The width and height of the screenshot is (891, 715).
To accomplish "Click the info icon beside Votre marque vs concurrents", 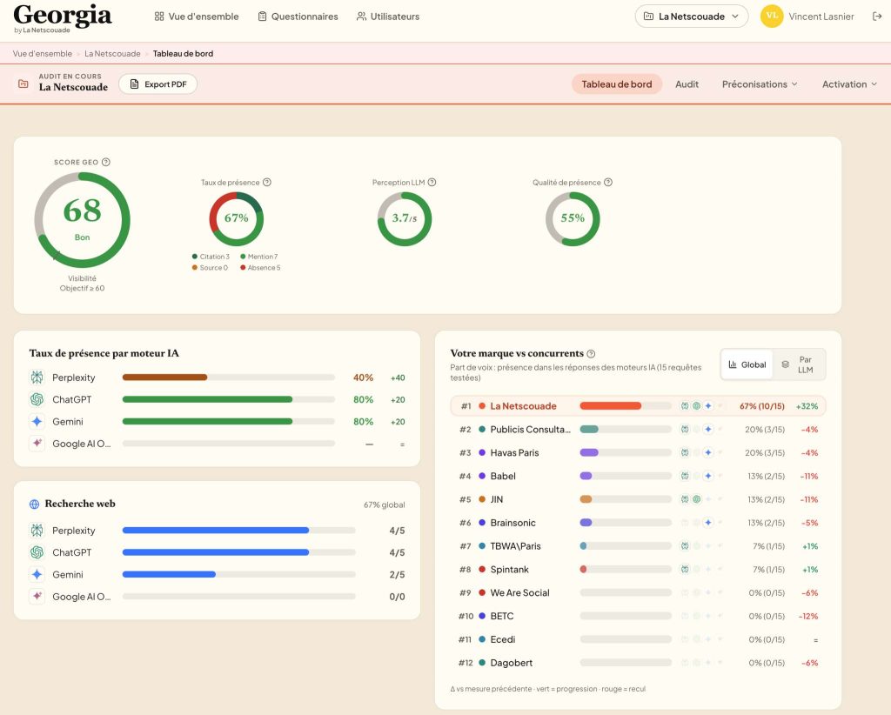I will coord(591,354).
